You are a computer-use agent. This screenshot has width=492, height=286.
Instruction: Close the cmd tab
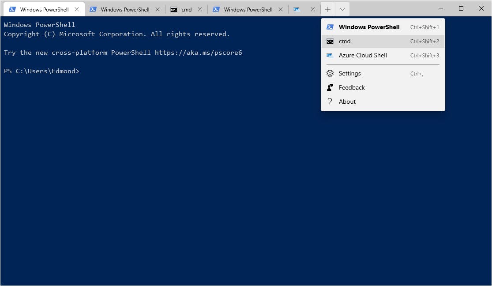click(200, 9)
